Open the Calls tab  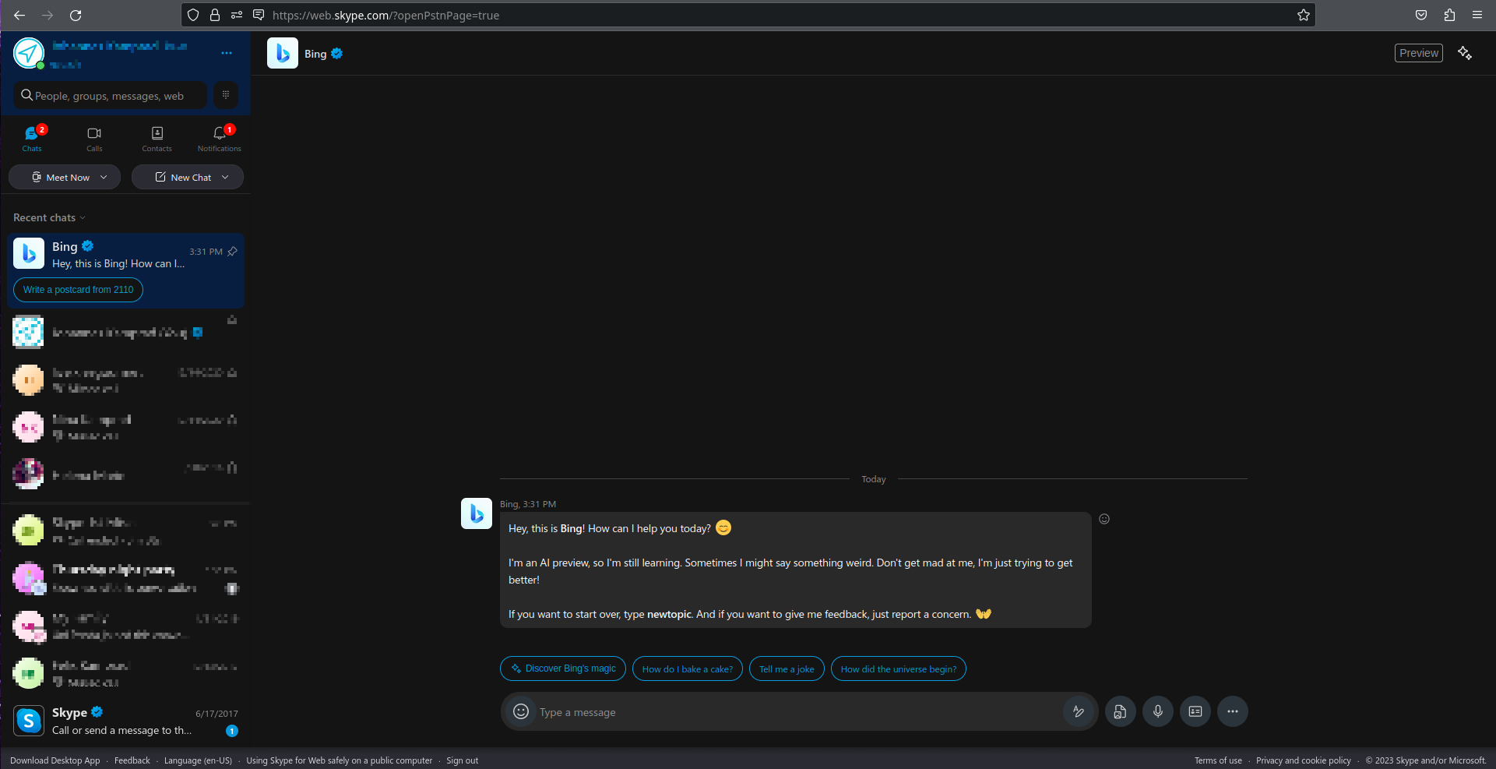pyautogui.click(x=94, y=138)
